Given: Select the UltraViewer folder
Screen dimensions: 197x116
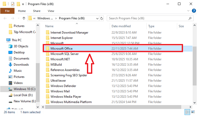Looking at the screenshot, I should point(58,81).
